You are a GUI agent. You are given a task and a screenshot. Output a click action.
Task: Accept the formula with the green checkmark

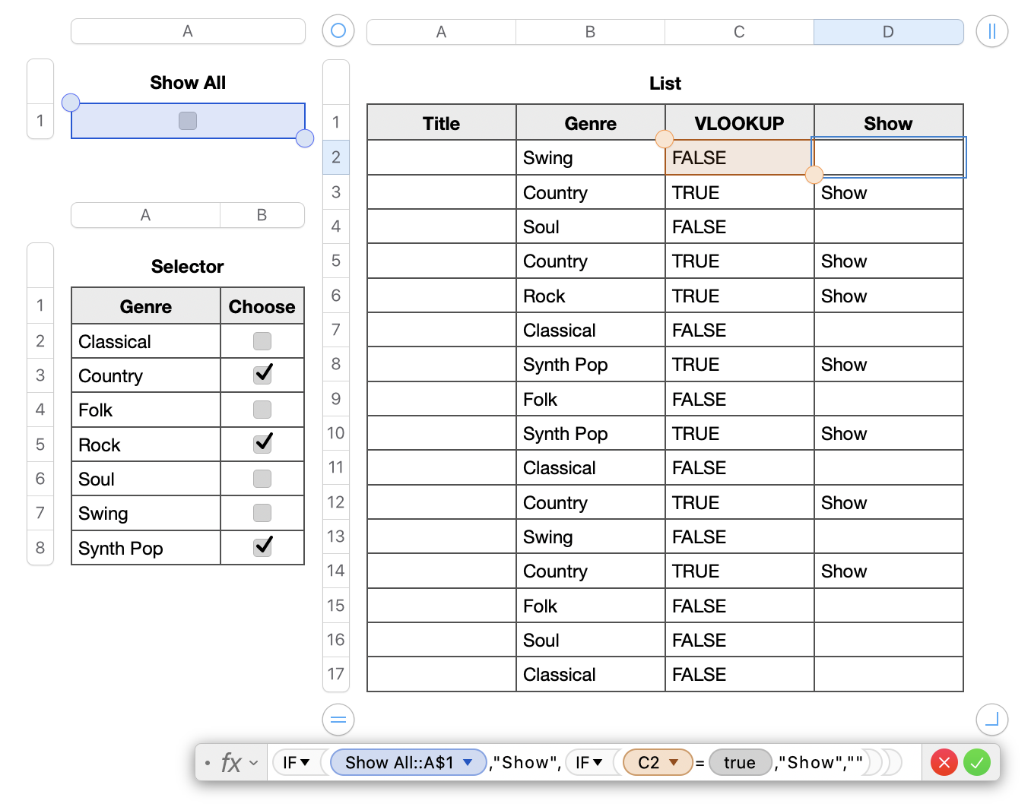977,762
